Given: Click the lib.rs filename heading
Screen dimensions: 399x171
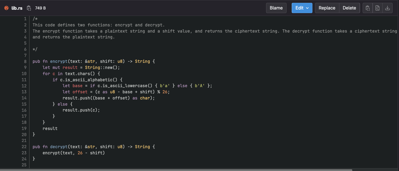Looking at the screenshot, I should point(16,8).
